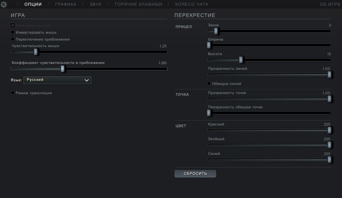
Task: Click the Синий value 255
Action: [x=327, y=154]
